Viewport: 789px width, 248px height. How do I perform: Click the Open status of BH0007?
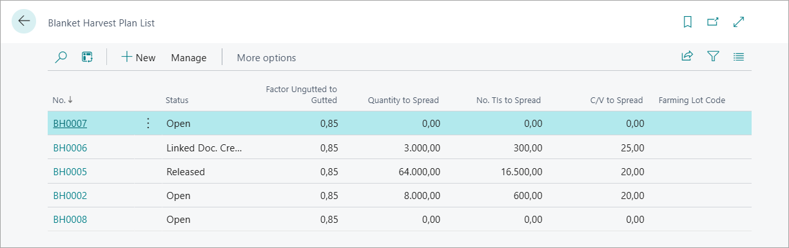click(179, 123)
